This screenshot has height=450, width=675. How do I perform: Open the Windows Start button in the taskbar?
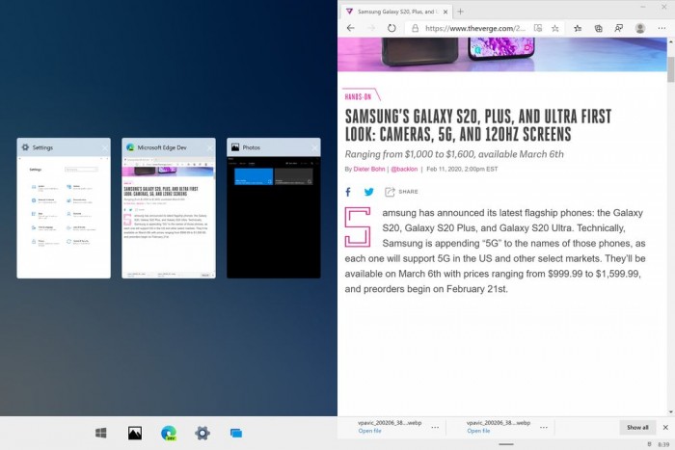point(100,433)
